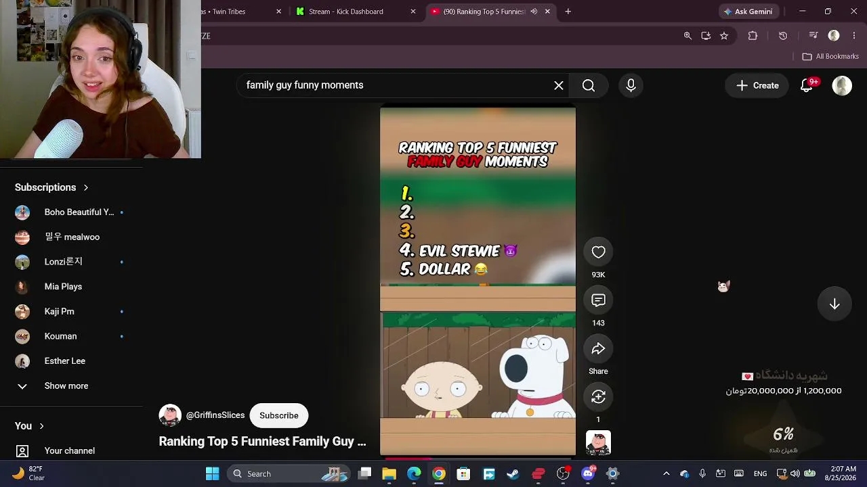Switch to the Twin Tribes tab

coord(237,11)
